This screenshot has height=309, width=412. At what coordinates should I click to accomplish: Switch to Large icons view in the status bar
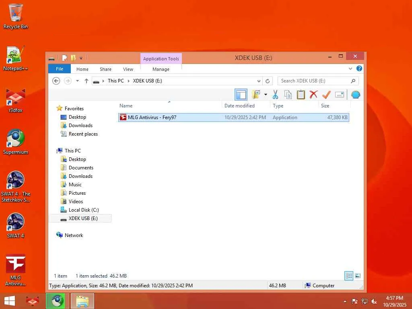(358, 276)
